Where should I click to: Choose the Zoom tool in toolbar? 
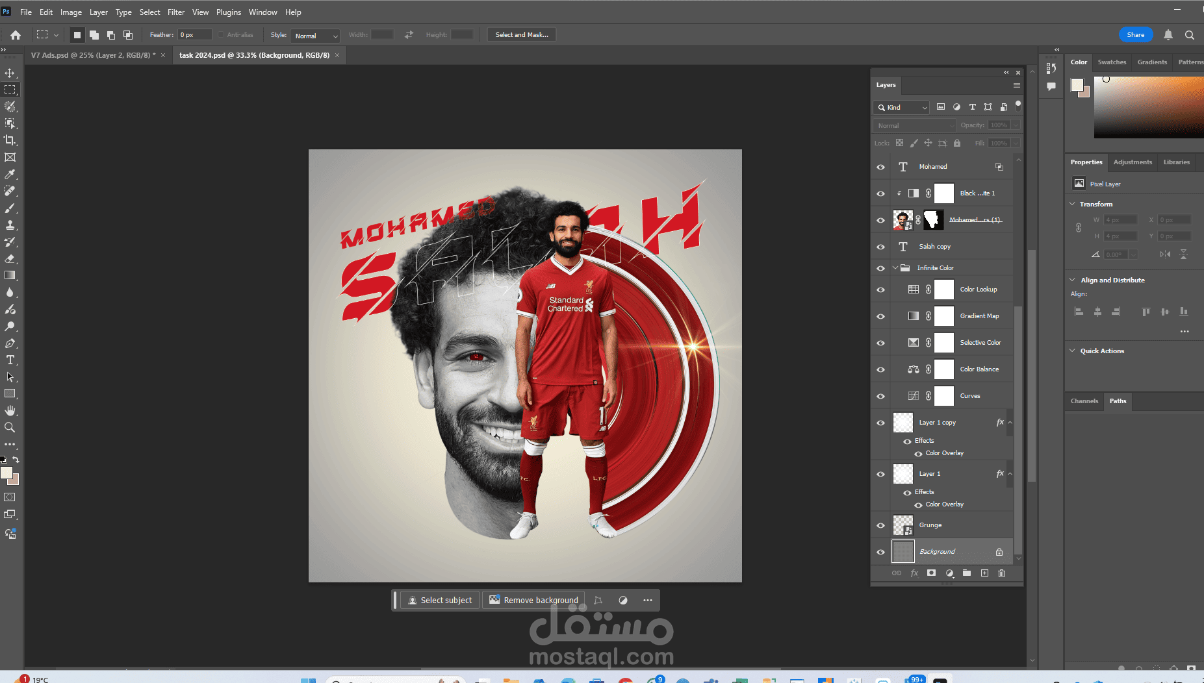tap(10, 427)
